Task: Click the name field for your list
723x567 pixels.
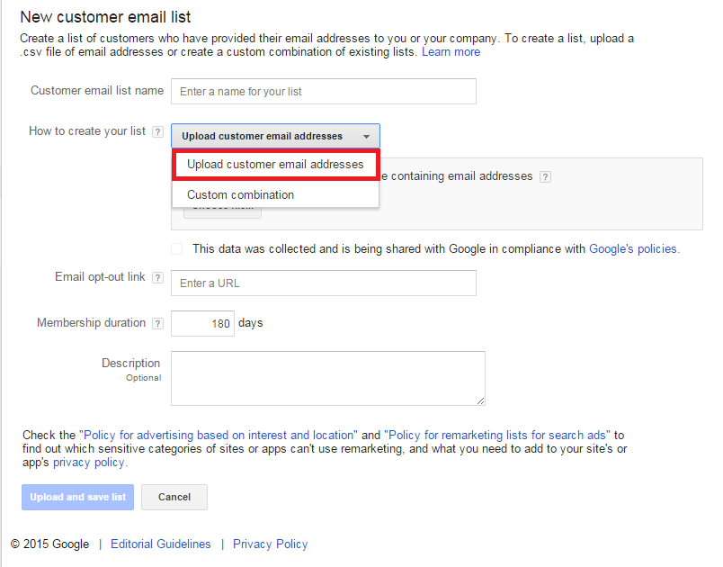Action: [323, 91]
